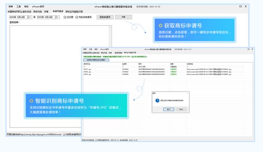Open 中国商标网网上服务系统 tab in the back window

tap(19, 11)
